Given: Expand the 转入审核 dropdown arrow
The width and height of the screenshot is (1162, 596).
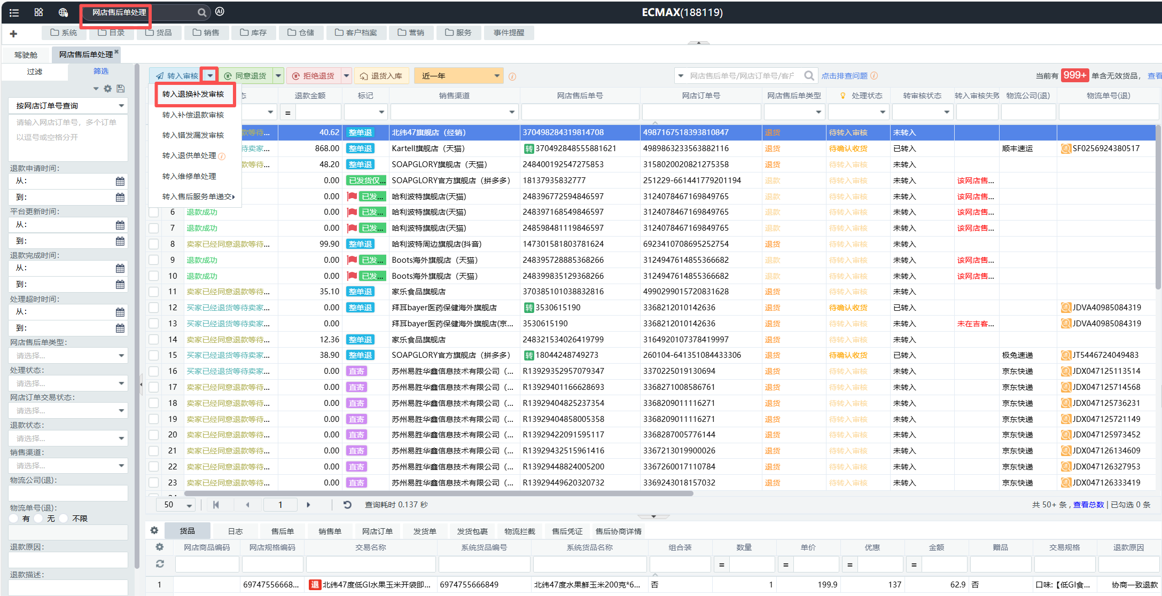Looking at the screenshot, I should pyautogui.click(x=210, y=76).
